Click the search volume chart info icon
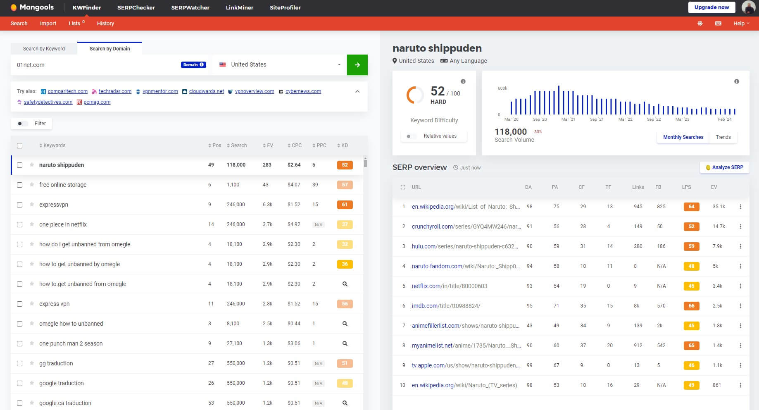 tap(736, 81)
